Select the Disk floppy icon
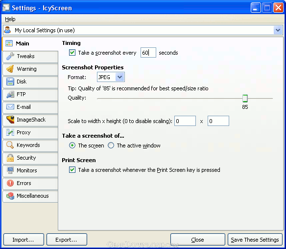The image size is (286, 249). pos(10,82)
